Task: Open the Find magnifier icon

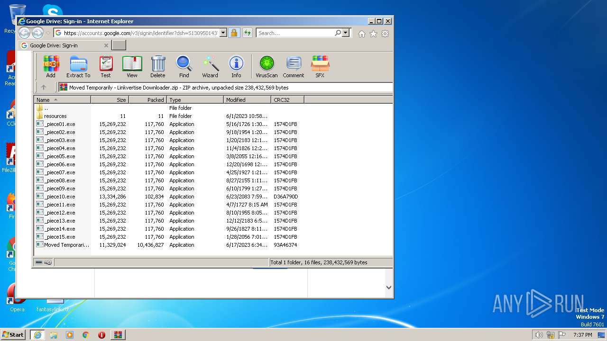Action: [x=184, y=66]
